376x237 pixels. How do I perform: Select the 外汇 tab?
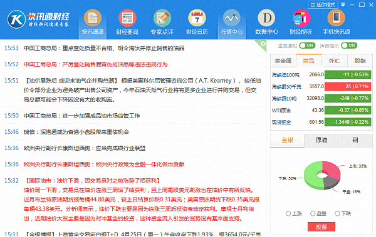(334, 61)
